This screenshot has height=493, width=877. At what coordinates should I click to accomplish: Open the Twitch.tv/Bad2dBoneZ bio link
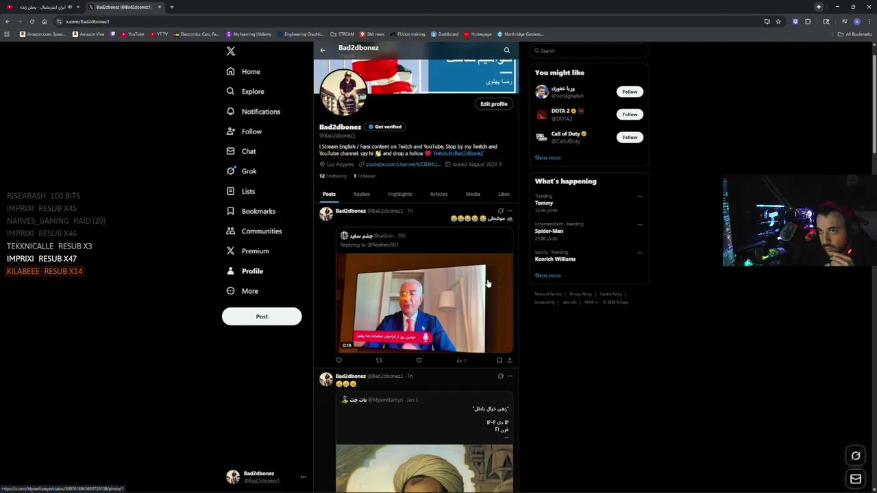click(x=458, y=153)
